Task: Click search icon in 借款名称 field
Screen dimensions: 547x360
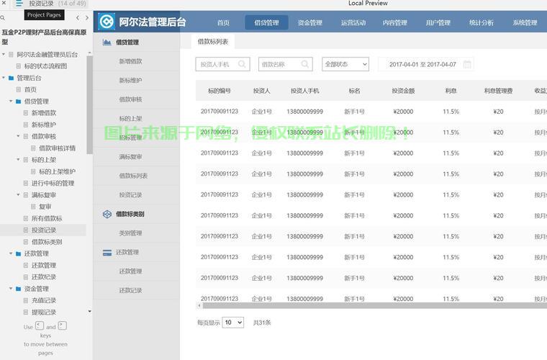Action: click(x=304, y=64)
